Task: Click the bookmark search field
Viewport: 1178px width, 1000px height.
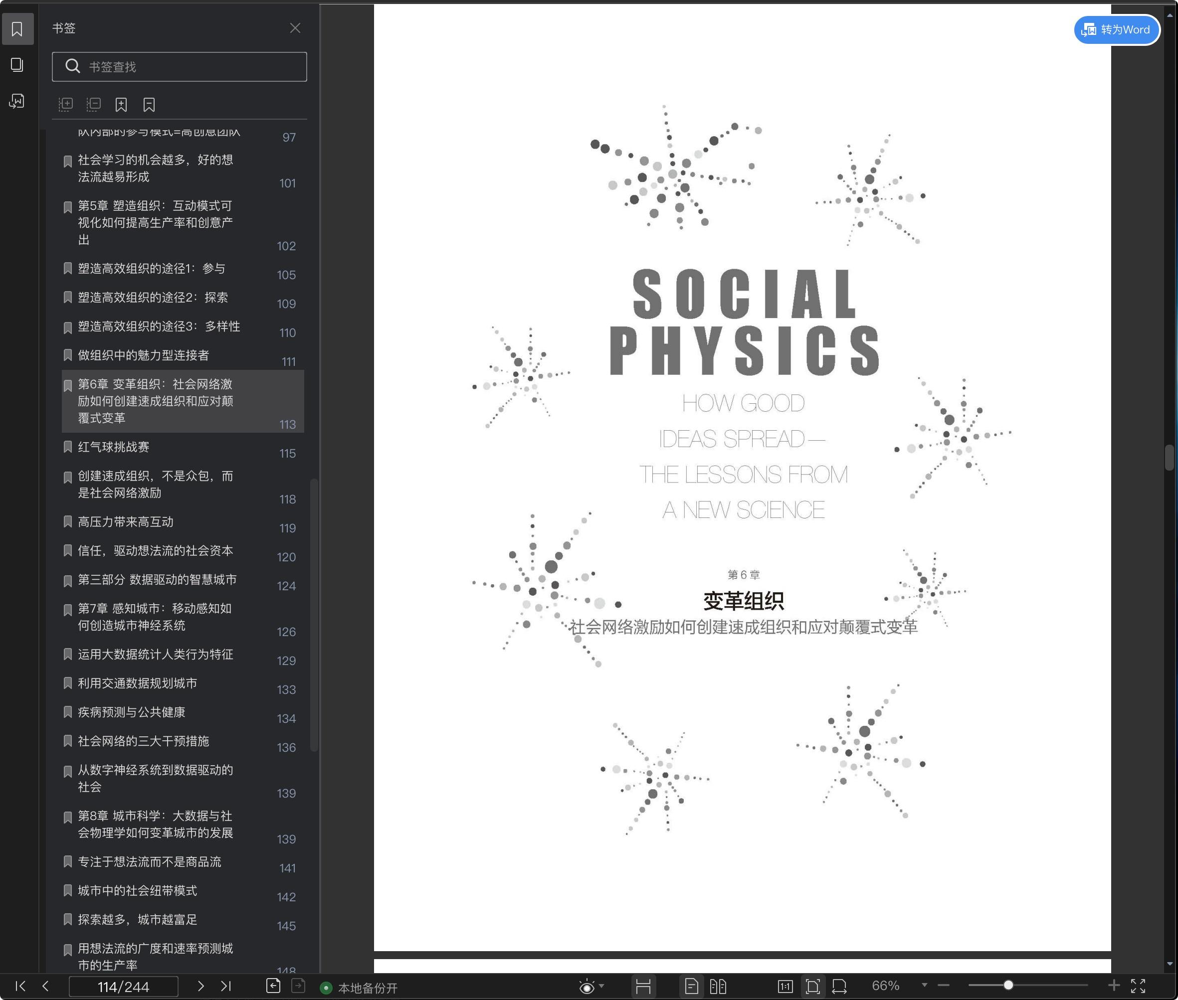Action: click(179, 67)
